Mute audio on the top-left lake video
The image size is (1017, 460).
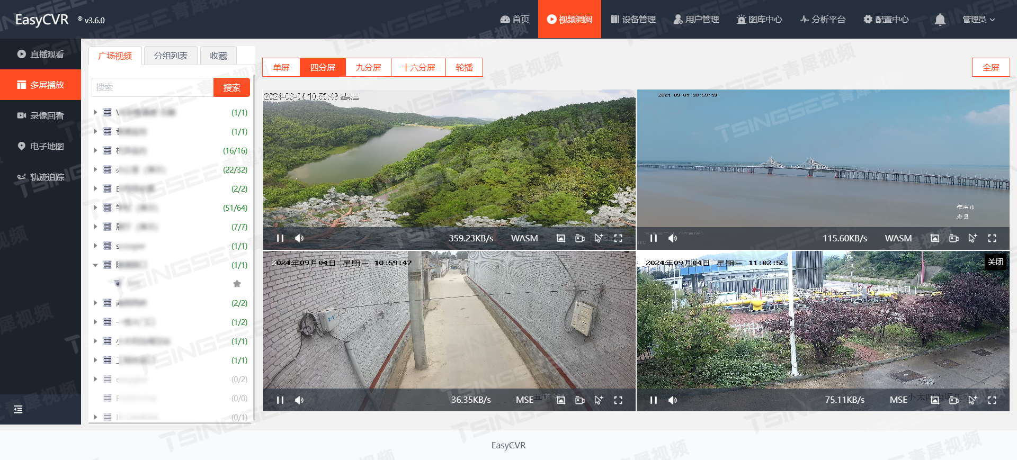(299, 238)
